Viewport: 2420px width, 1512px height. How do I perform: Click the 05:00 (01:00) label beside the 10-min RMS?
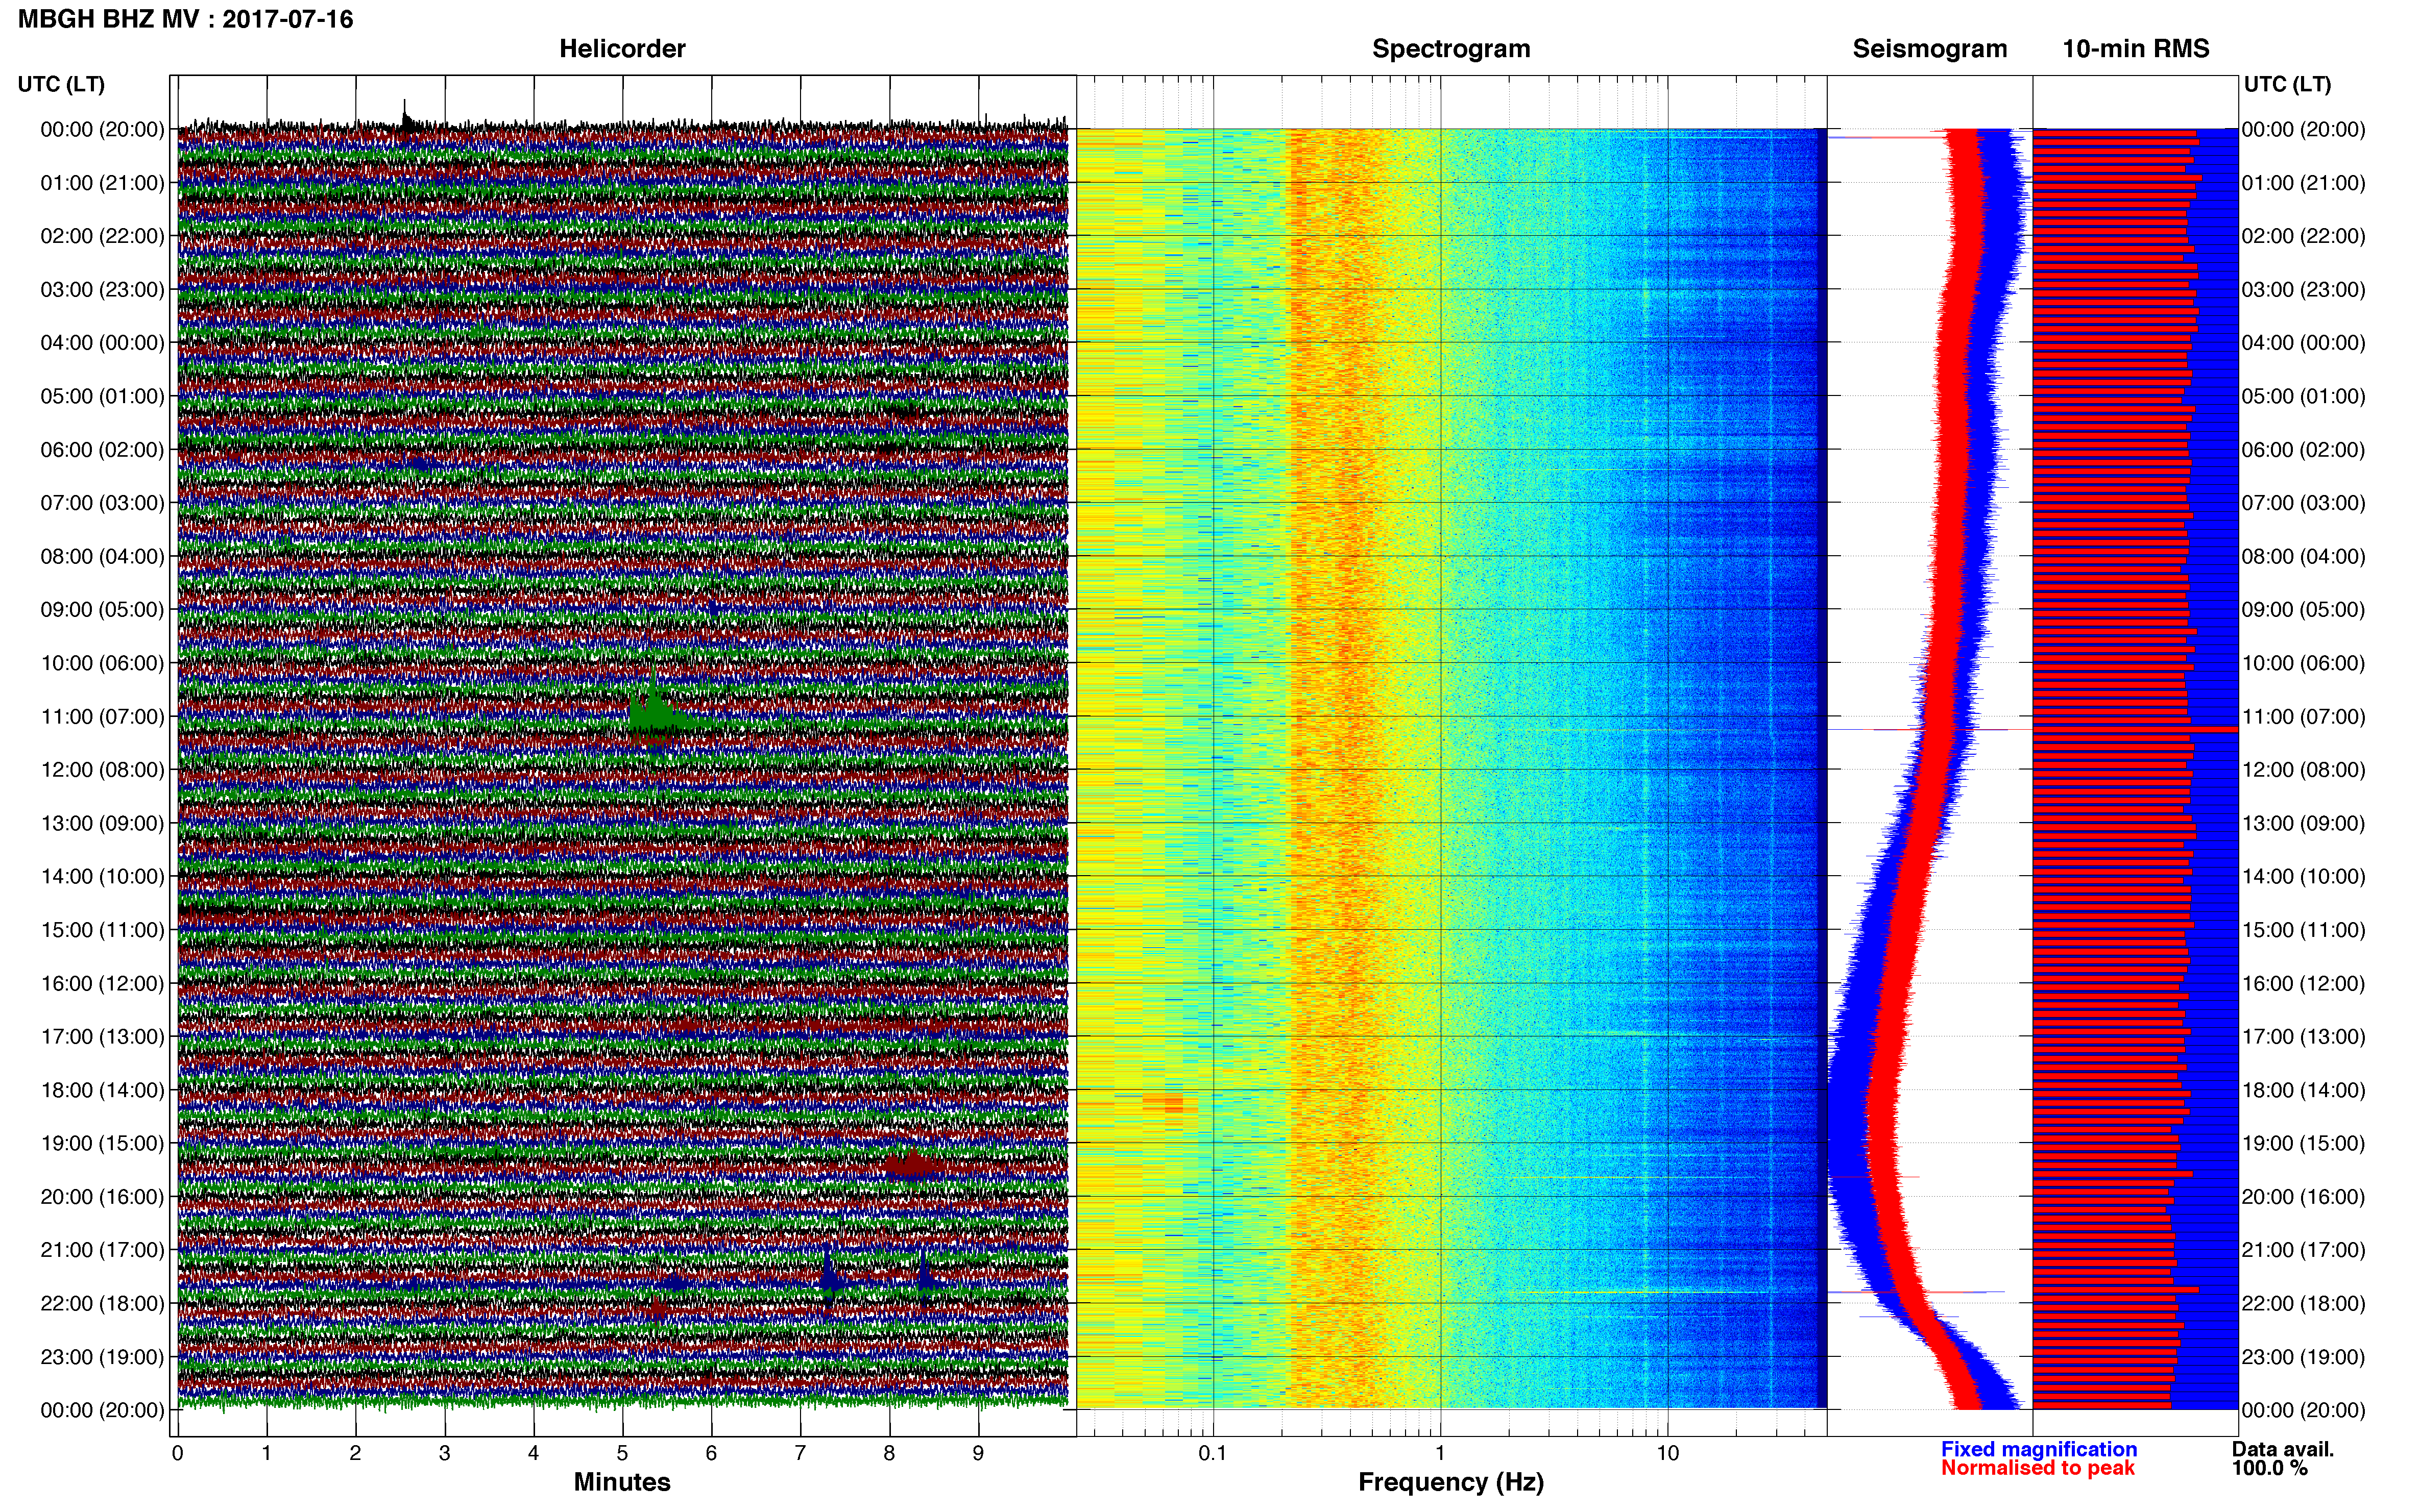tap(2303, 396)
